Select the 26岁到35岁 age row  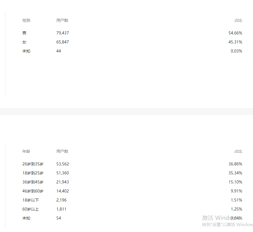tap(132, 164)
